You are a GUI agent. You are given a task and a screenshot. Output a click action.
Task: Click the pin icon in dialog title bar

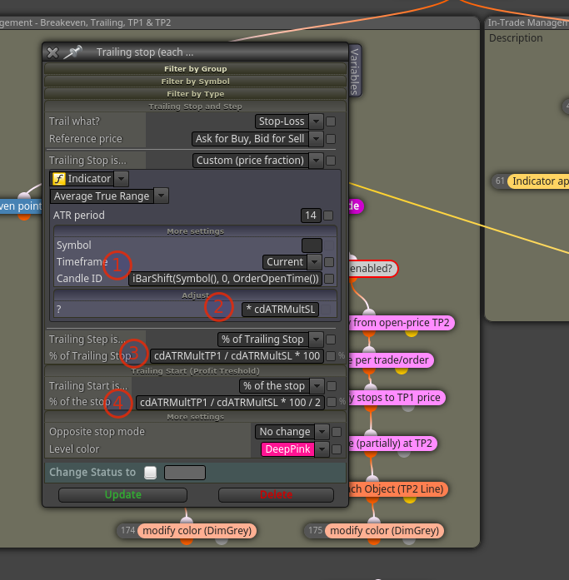(72, 52)
